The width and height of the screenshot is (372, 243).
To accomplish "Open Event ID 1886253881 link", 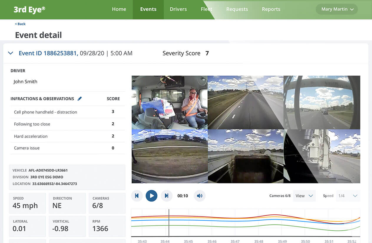I will tap(48, 53).
